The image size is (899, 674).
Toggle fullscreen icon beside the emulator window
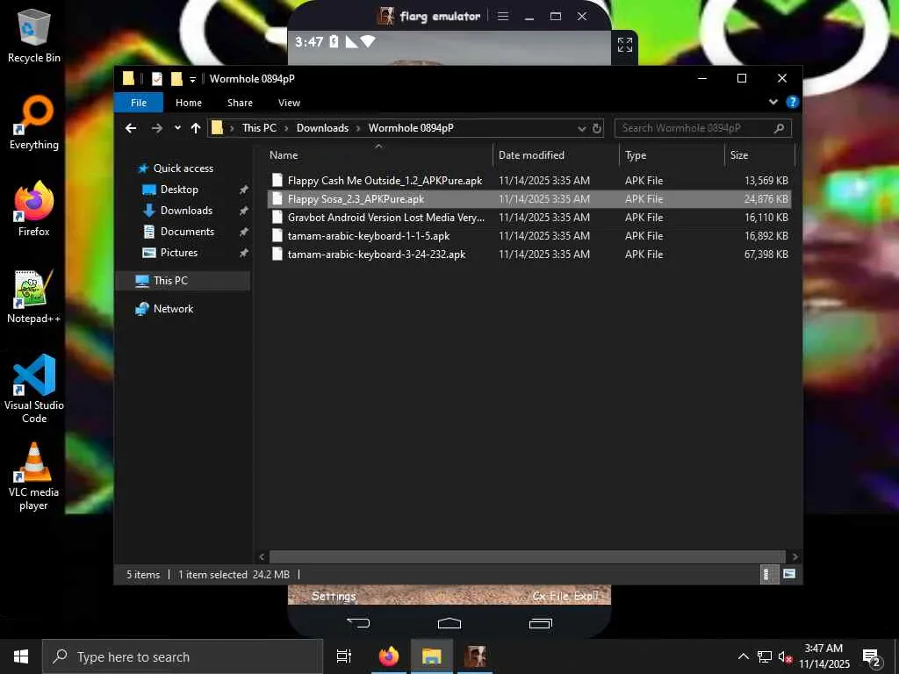click(x=625, y=45)
